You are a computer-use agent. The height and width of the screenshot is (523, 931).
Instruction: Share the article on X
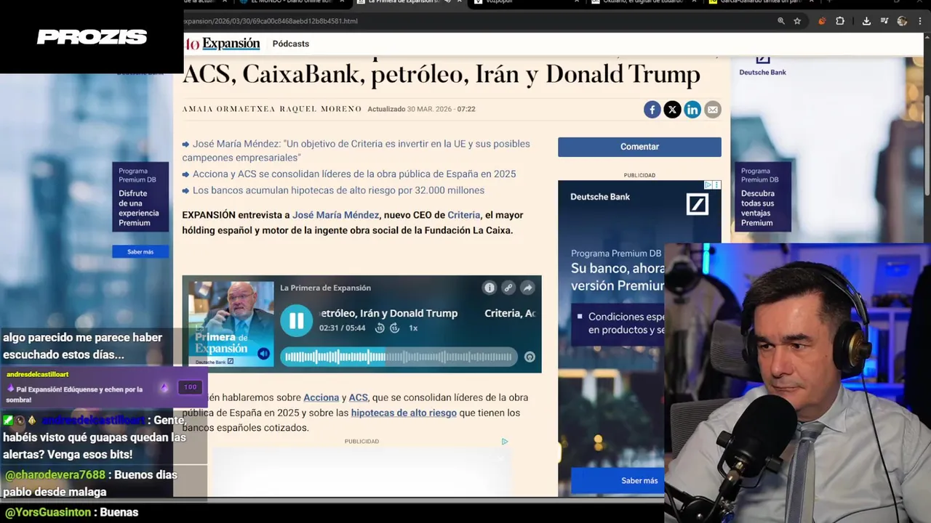coord(672,110)
